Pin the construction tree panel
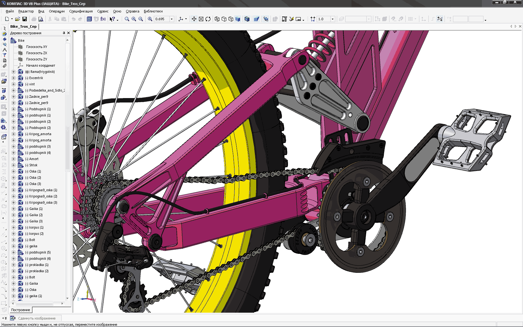The height and width of the screenshot is (327, 523). (x=64, y=33)
